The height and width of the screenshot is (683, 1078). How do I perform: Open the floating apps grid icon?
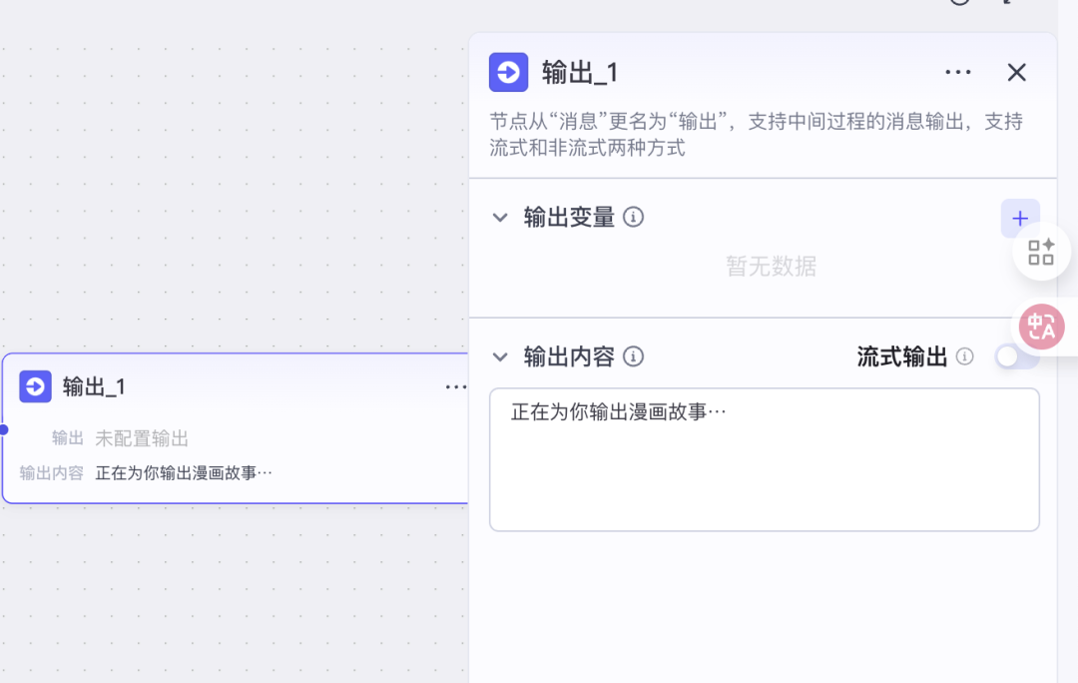coord(1041,252)
